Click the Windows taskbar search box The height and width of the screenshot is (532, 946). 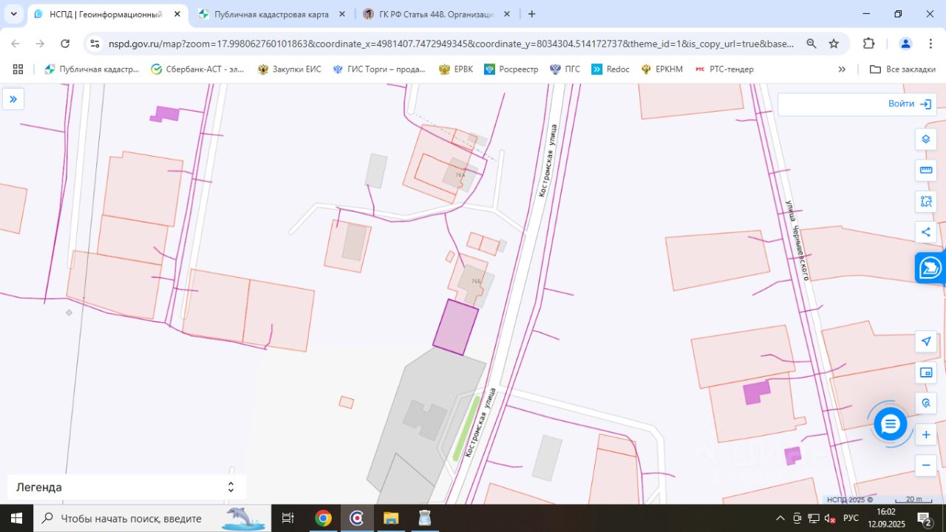pyautogui.click(x=152, y=518)
